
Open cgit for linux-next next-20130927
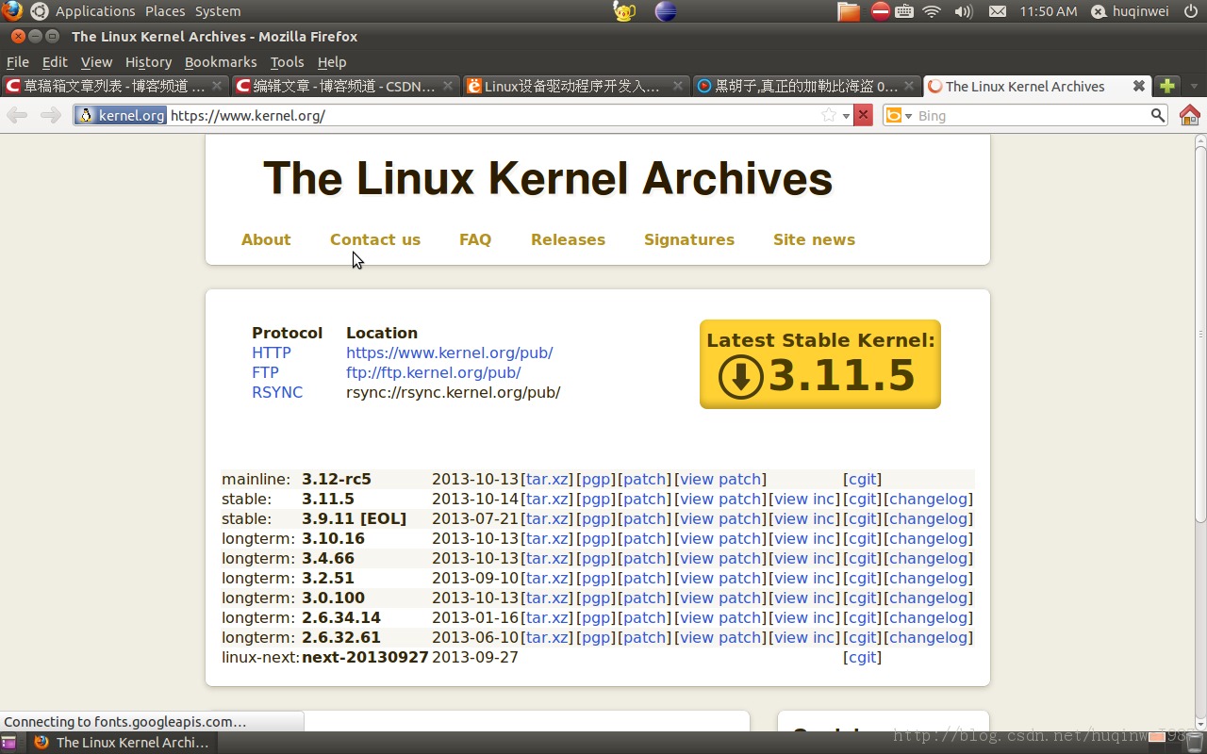pos(862,657)
